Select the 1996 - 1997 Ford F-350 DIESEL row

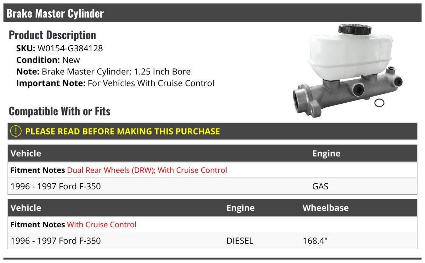pyautogui.click(x=212, y=241)
